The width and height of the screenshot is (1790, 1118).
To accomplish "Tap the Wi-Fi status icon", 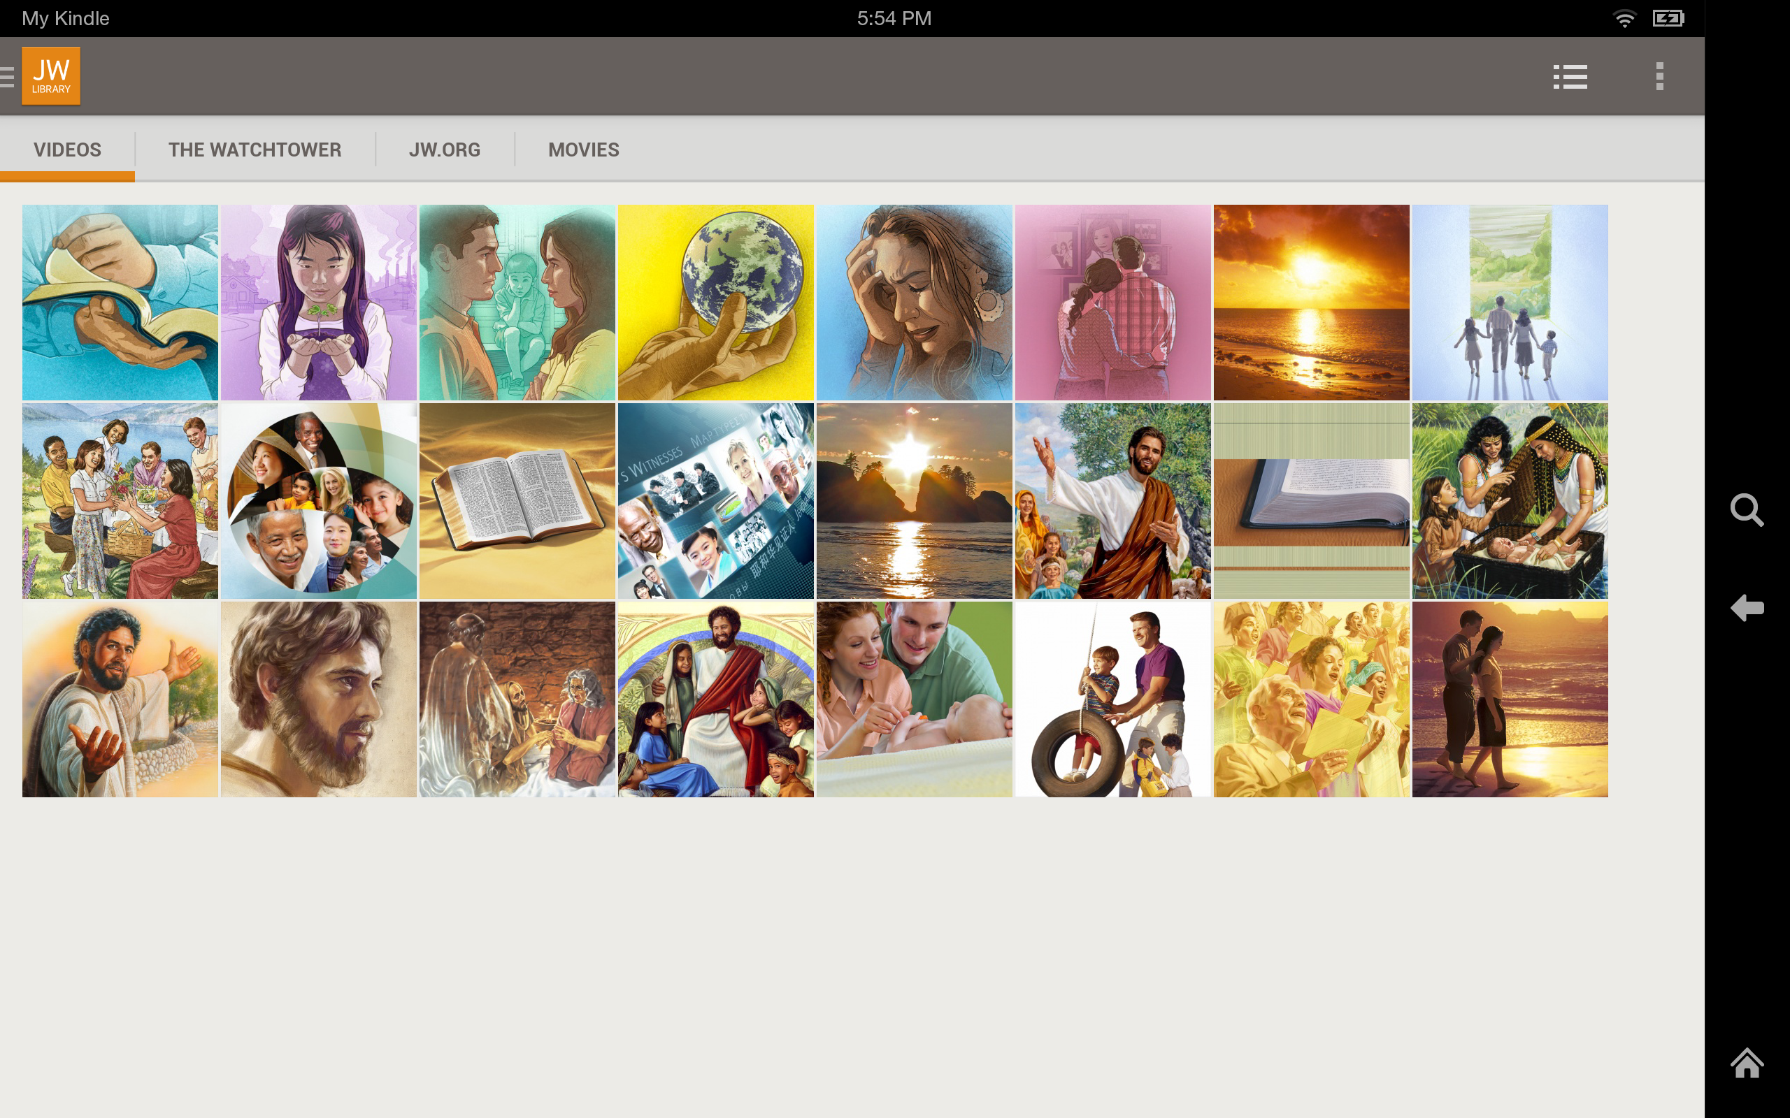I will [x=1624, y=18].
